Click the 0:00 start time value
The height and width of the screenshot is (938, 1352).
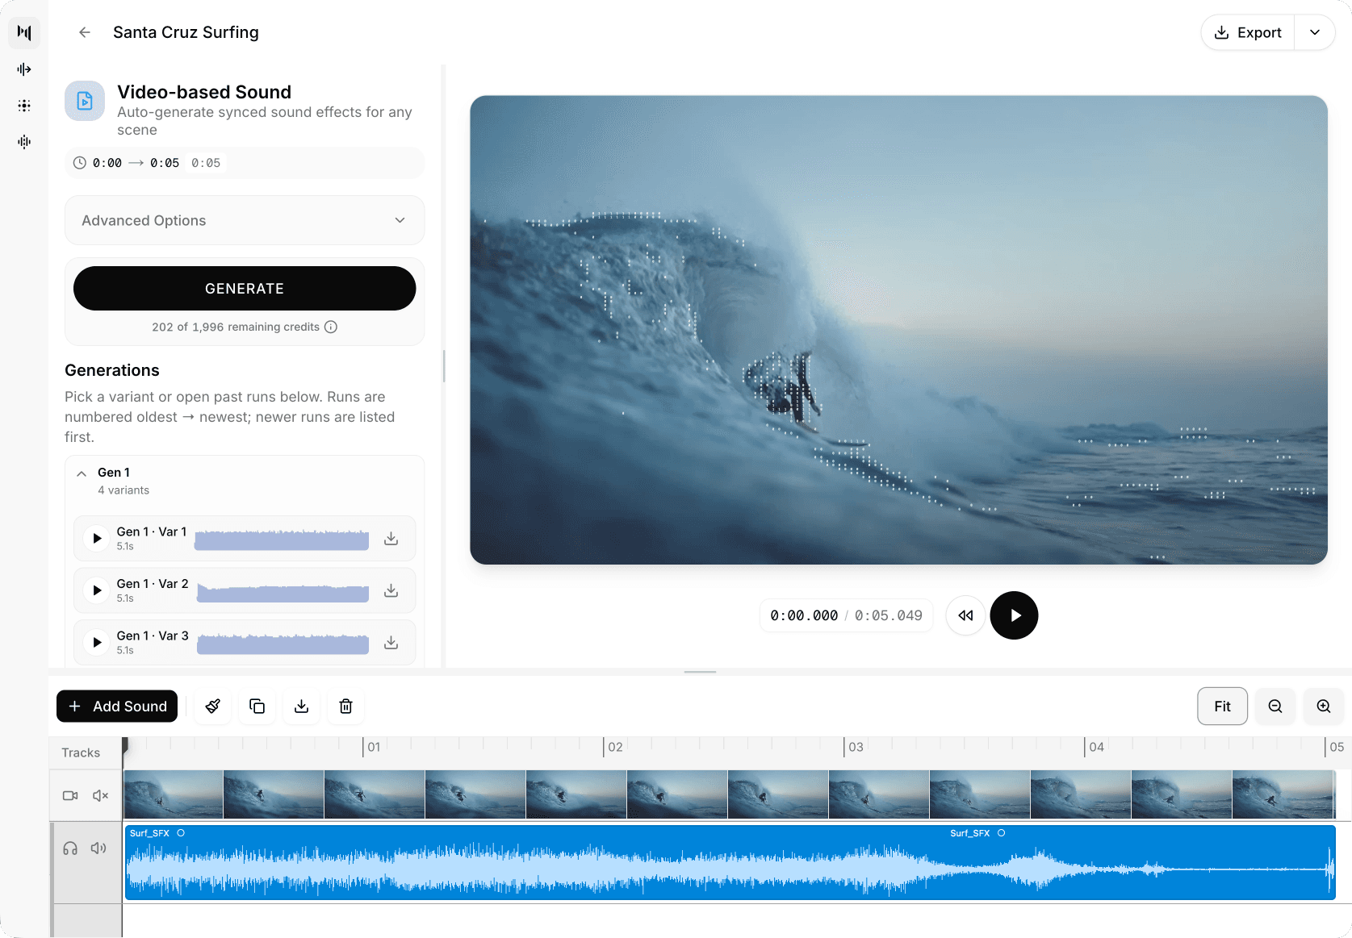pos(107,163)
